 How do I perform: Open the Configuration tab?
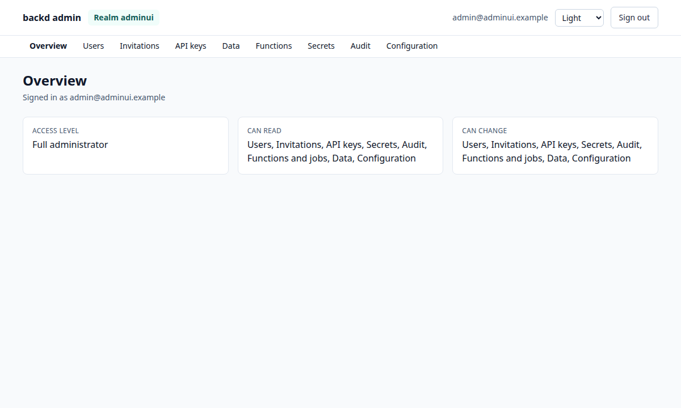[x=412, y=46]
